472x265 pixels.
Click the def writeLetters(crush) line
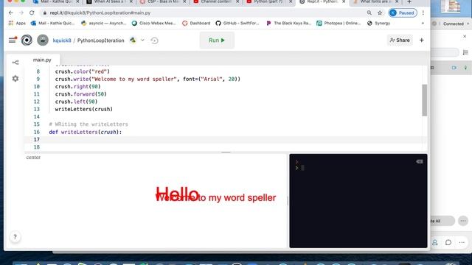point(86,132)
